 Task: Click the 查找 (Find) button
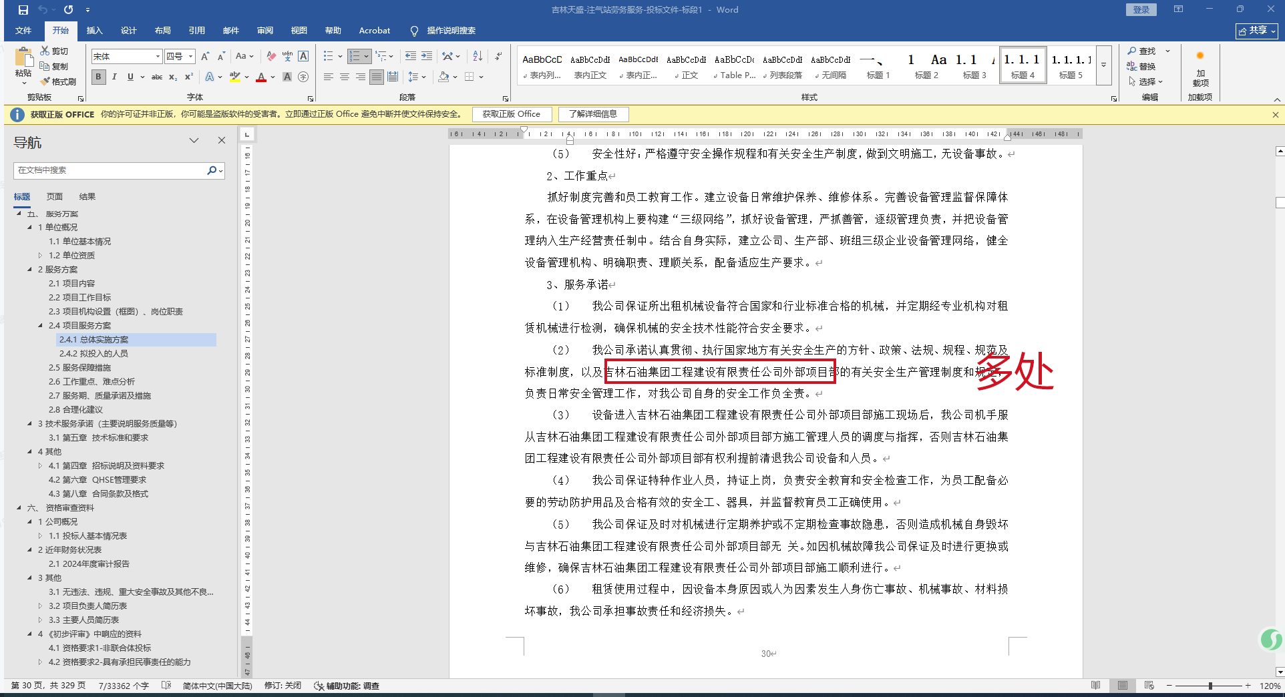1142,51
